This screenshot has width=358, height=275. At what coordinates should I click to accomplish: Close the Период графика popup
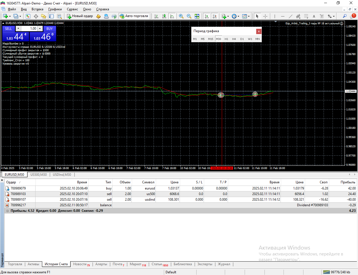259,31
